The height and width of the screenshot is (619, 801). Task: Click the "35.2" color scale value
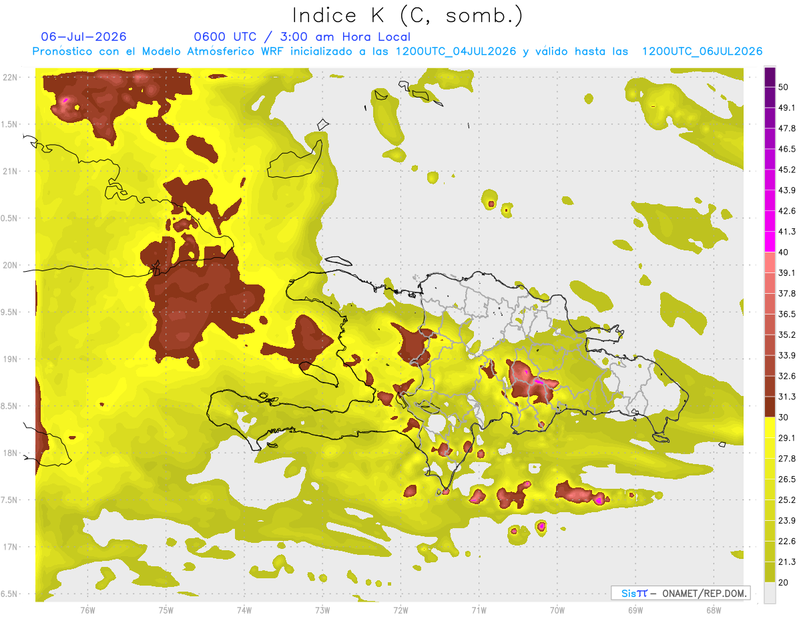tap(786, 335)
